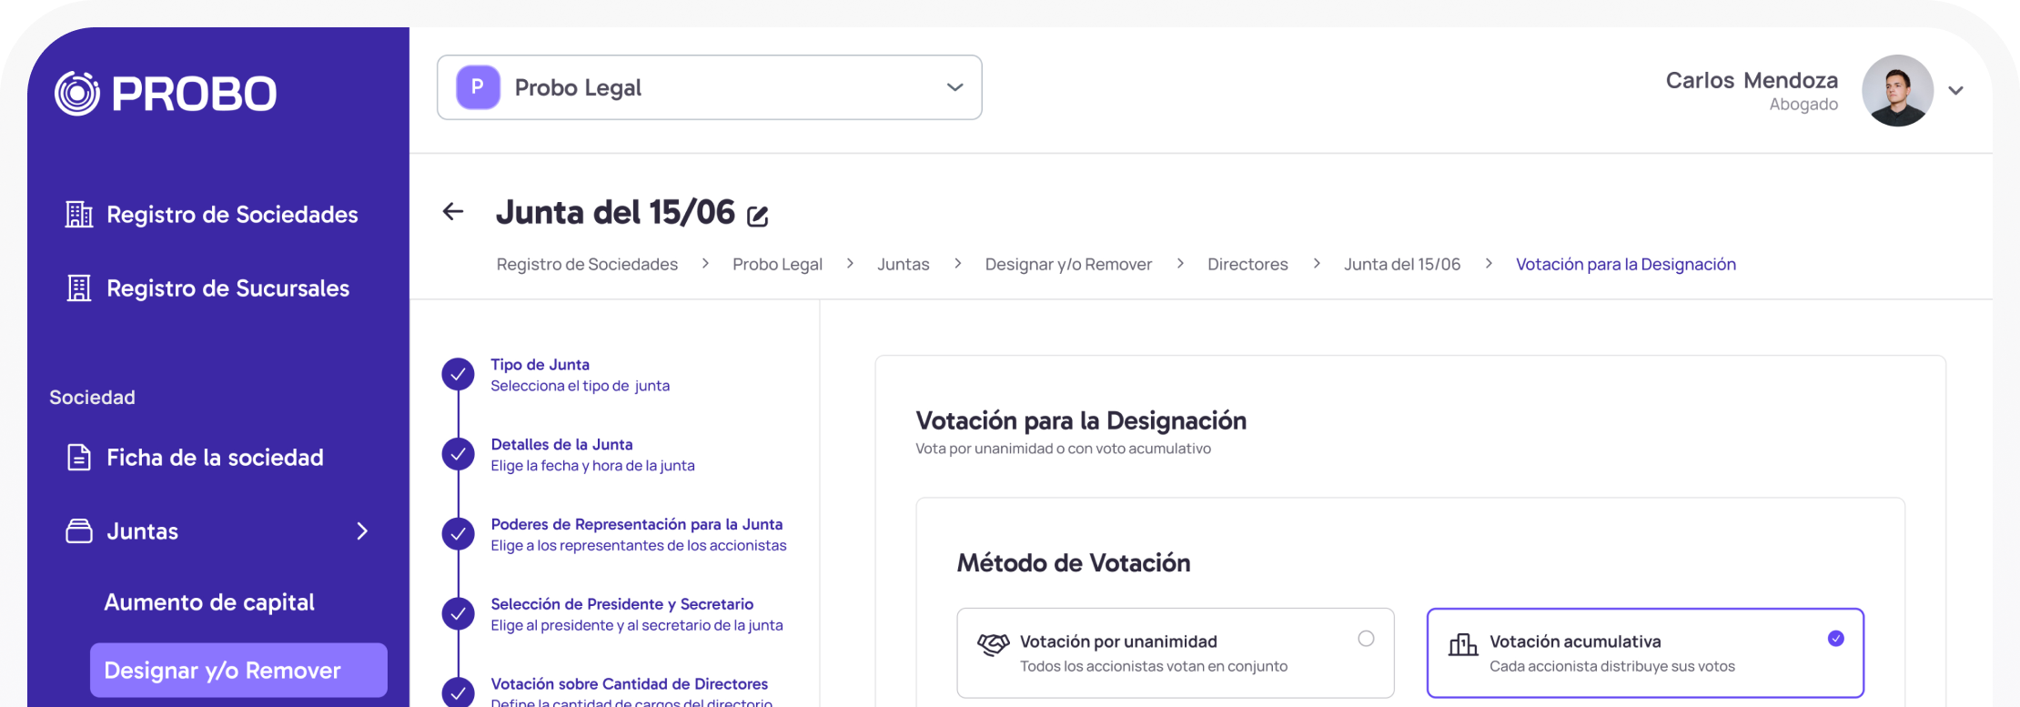Click the Abogado role label
This screenshot has height=707, width=2020.
click(1803, 105)
